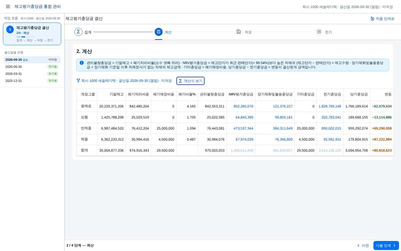Viewport: 401px width, 251px height.
Task: Click the 처음 단계로 restart icon
Action: click(x=372, y=19)
